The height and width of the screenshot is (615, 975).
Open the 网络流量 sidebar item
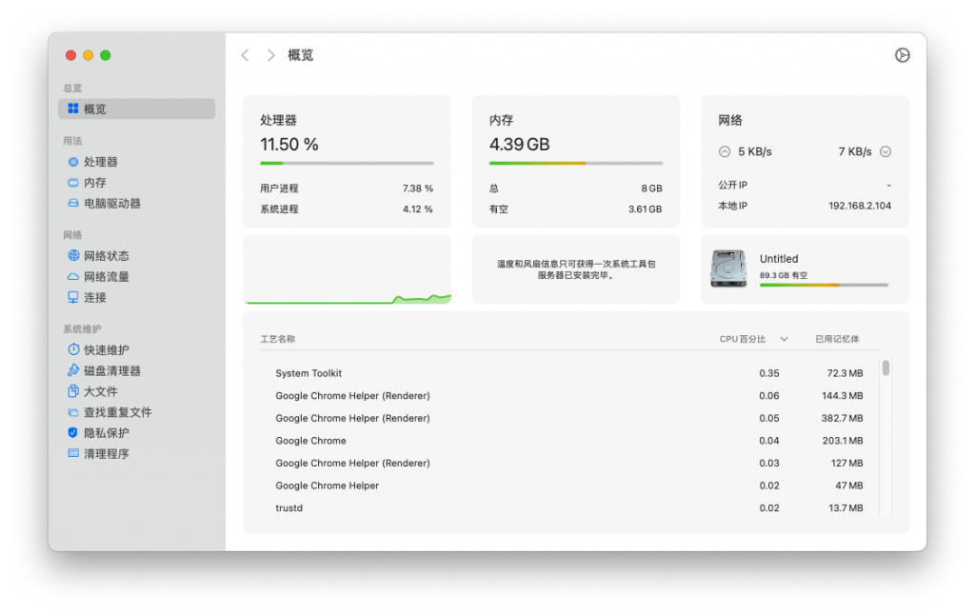coord(136,276)
